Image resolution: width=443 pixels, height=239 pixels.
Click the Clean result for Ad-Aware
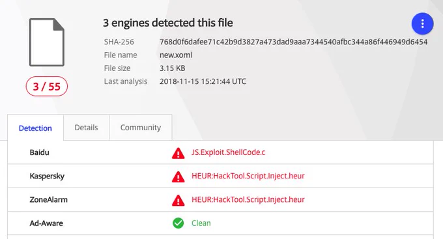click(201, 223)
